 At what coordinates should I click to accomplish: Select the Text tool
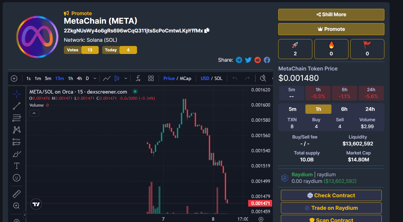[x=16, y=166]
